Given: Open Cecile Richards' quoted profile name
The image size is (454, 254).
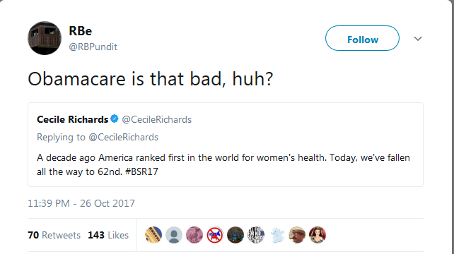Looking at the screenshot, I should (72, 119).
